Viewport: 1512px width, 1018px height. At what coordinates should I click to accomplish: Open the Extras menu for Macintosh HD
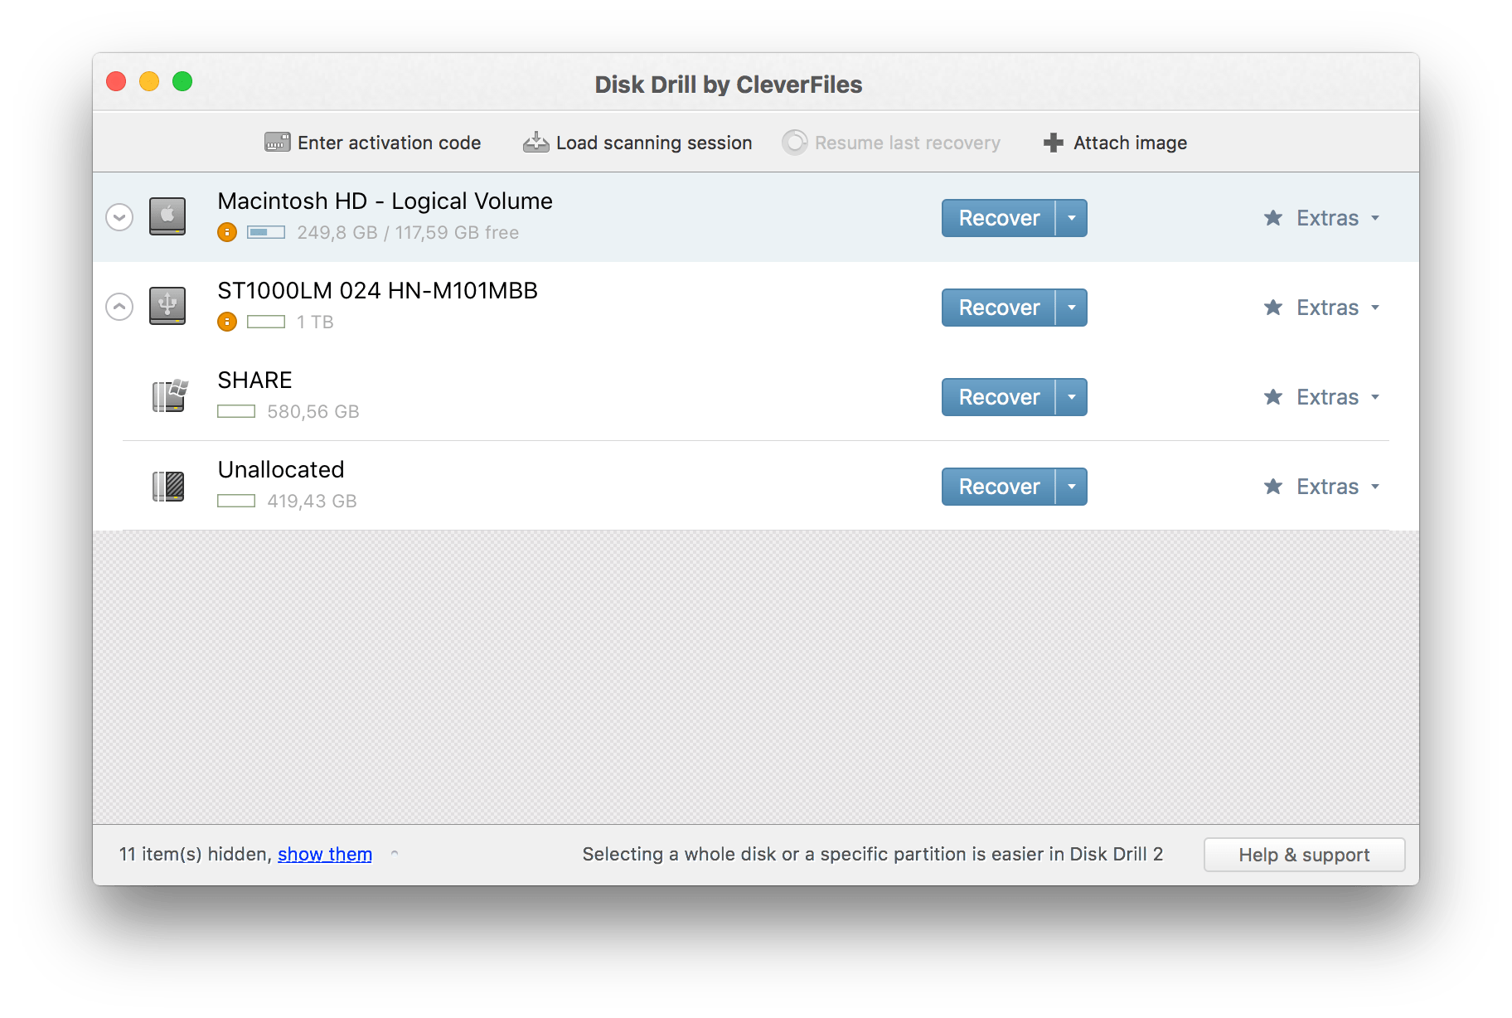[1327, 217]
